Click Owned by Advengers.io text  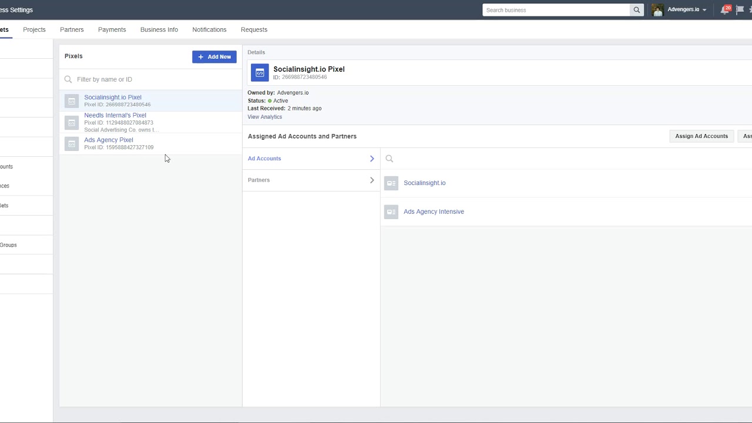[x=278, y=93]
